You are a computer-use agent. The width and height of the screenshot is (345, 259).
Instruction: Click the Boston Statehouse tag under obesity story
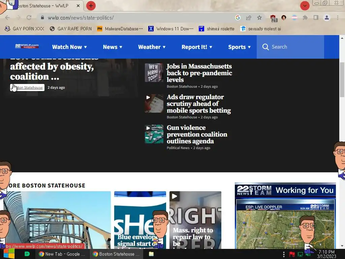pos(27,87)
